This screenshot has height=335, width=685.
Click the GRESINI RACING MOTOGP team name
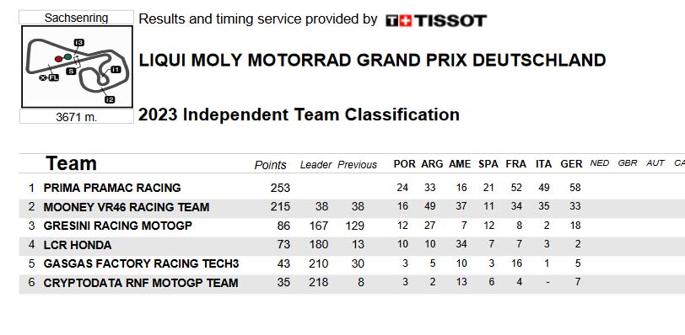click(118, 226)
